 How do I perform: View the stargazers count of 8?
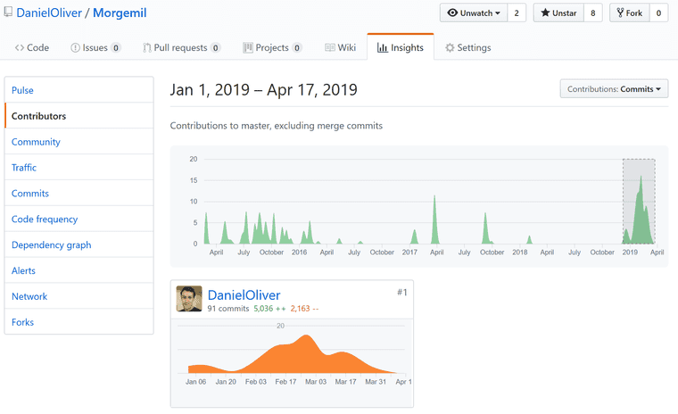coord(592,13)
